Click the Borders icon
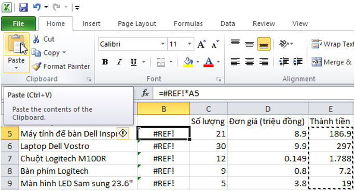The height and width of the screenshot is (191, 355). point(161,62)
